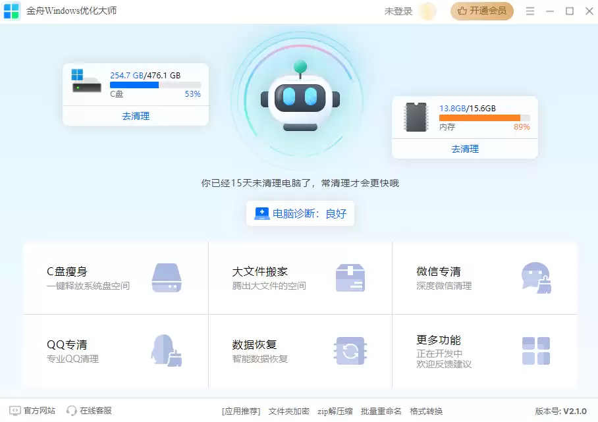This screenshot has width=598, height=422.
Task: Click 一键释放系统盘空间 subtitle
Action: coord(88,286)
